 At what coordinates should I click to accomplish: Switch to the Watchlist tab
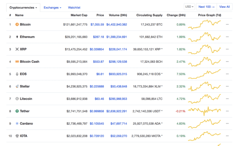click(74, 8)
